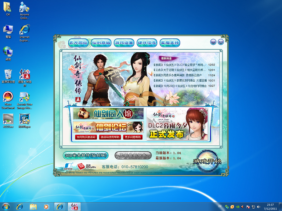Viewport: 282px width, 211px height.
Task: Open 客服支持 customer support
Action: (170, 43)
